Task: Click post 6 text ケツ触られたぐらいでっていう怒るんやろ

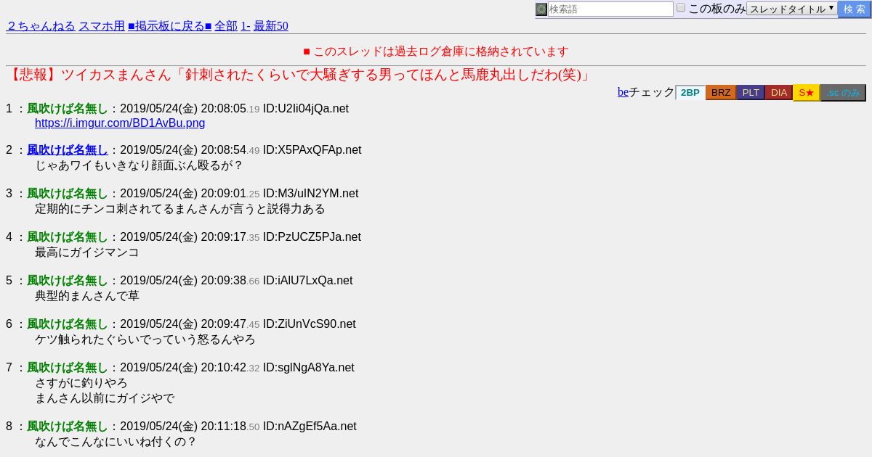Action: [145, 339]
